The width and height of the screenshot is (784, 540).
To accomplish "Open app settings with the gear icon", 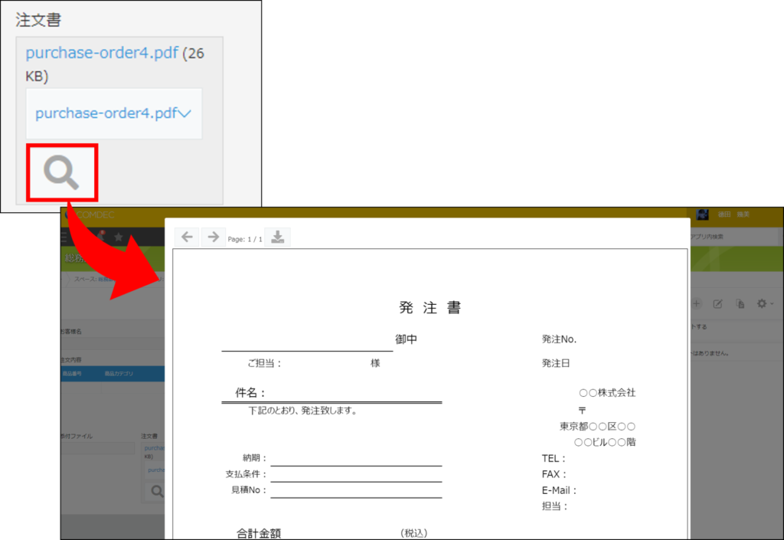I will 763,303.
